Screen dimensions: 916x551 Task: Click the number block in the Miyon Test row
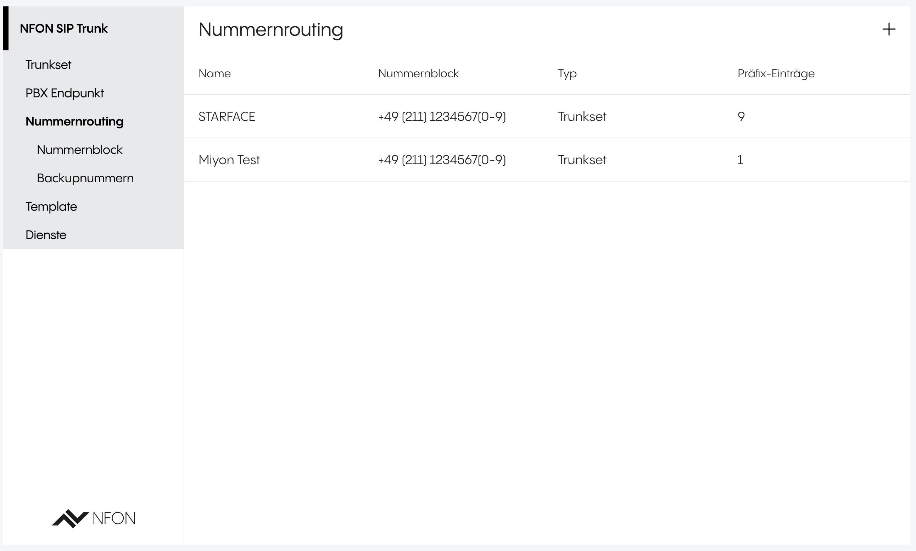pos(442,160)
